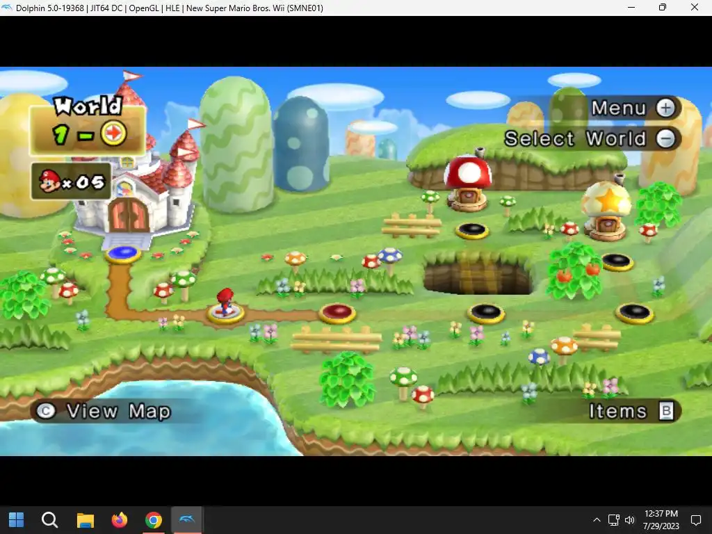Click the yellow star Toad house
Screen dimensions: 712x534
(x=606, y=210)
